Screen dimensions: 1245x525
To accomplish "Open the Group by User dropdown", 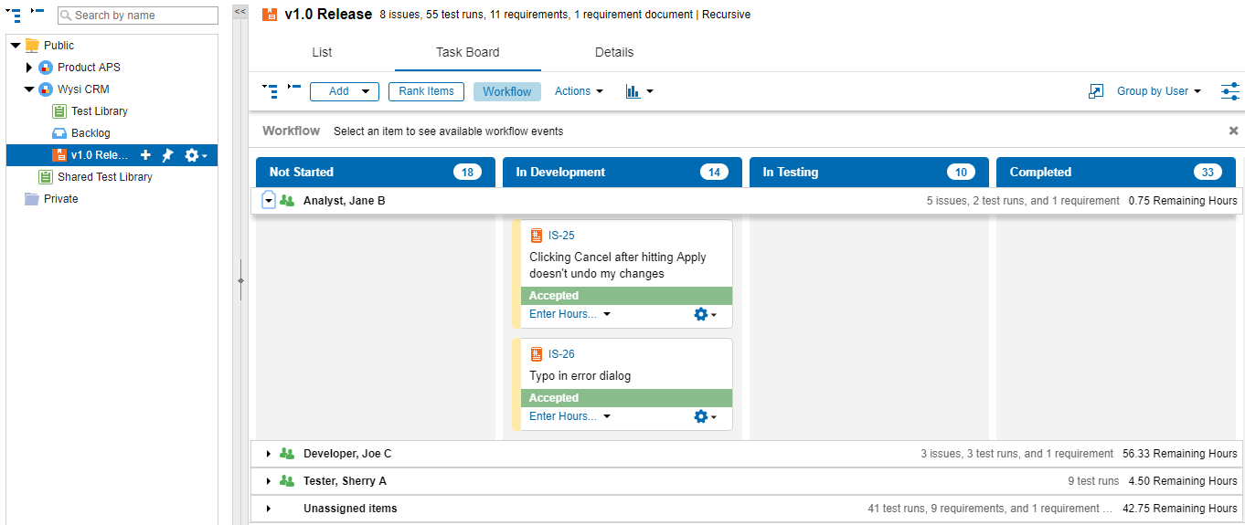I will pyautogui.click(x=1158, y=91).
